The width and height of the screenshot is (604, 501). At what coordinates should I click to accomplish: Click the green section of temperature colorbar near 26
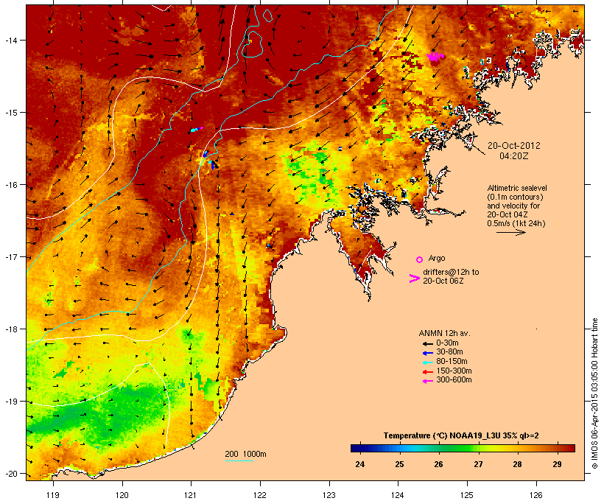click(439, 448)
